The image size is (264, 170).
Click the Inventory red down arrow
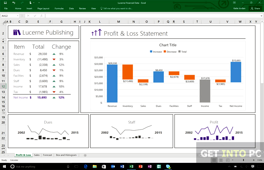point(54,59)
